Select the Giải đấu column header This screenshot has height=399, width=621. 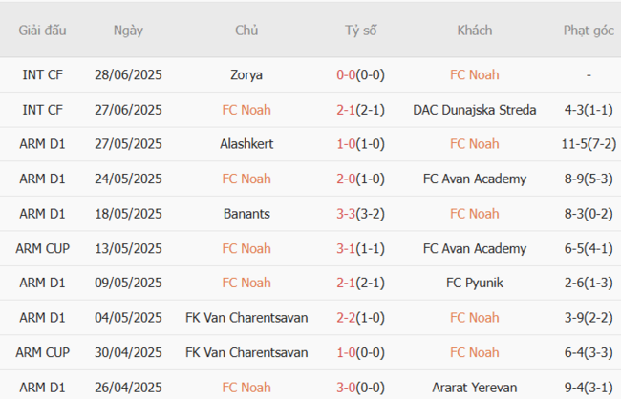click(x=43, y=31)
